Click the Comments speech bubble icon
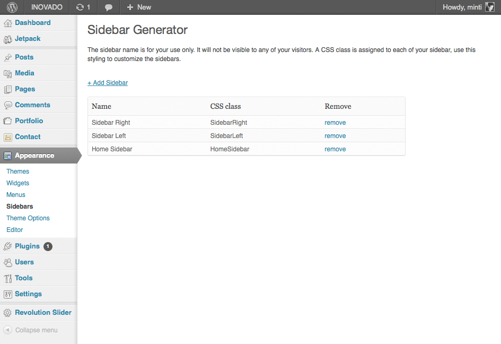Image resolution: width=501 pixels, height=344 pixels. [8, 105]
